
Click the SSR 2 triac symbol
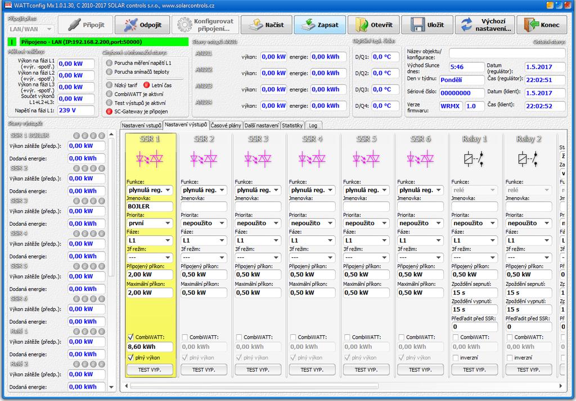(204, 159)
